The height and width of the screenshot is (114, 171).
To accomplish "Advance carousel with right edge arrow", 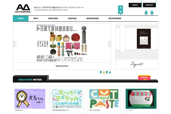I will [x=109, y=44].
